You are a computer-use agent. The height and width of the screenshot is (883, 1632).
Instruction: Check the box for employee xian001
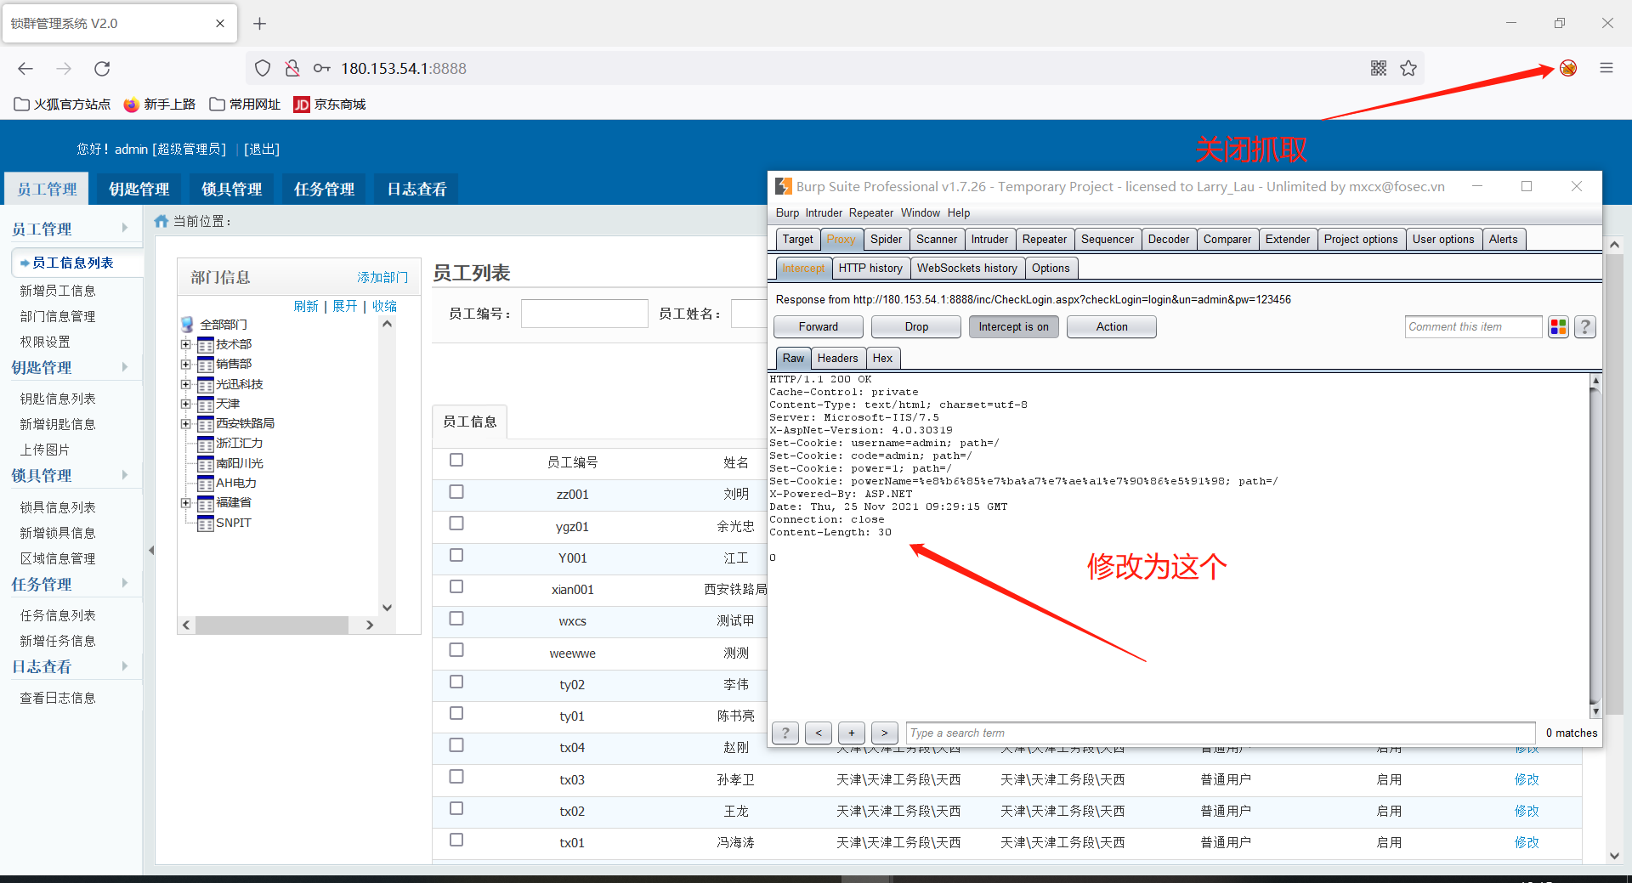(x=456, y=586)
